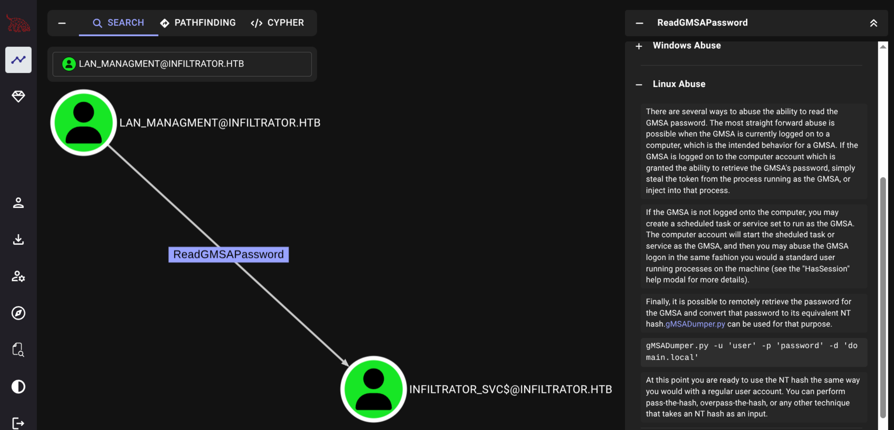
Task: Select the ReadGMSAPassword edge label
Action: point(228,254)
